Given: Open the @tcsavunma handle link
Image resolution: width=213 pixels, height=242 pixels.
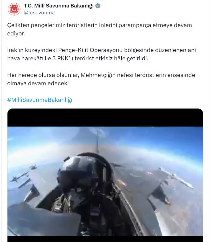Looking at the screenshot, I should click(x=39, y=13).
